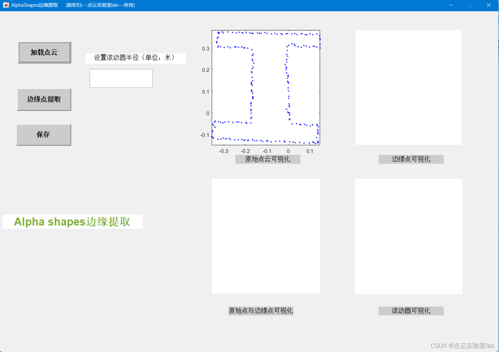This screenshot has width=499, height=352.
Task: Click the empty original-and-edge points panel
Action: click(266, 236)
